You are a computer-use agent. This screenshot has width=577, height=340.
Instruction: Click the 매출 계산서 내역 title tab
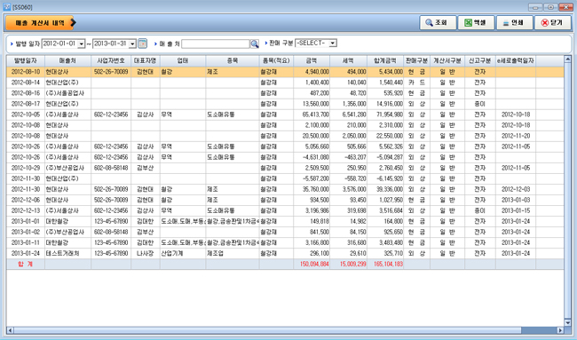tap(40, 23)
